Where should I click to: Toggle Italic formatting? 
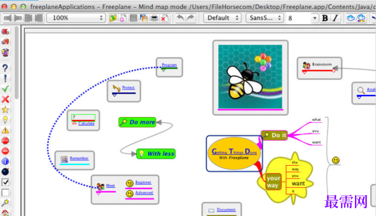tap(336, 18)
